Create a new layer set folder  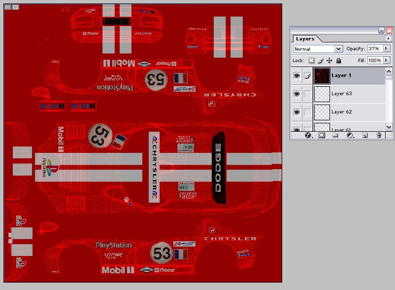tap(335, 135)
